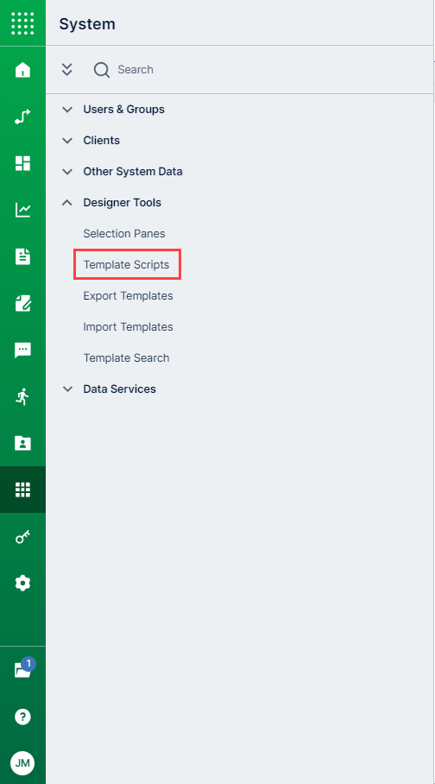Select Template Scripts menu item
435x784 pixels.
[x=127, y=264]
